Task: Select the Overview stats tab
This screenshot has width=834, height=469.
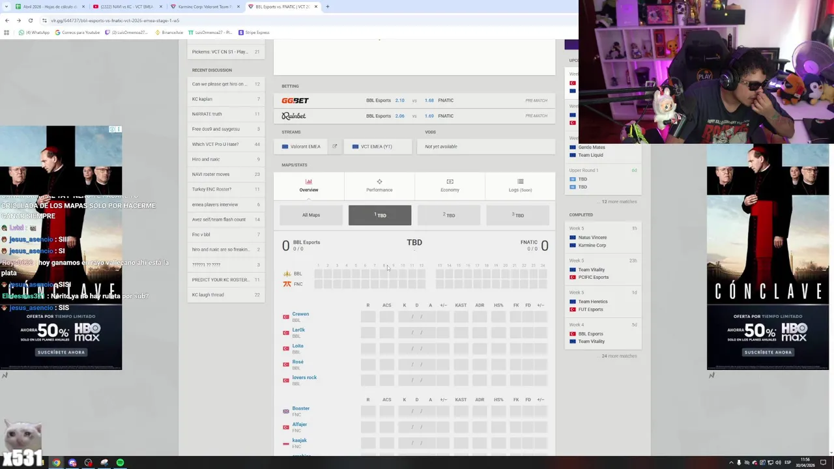Action: [x=309, y=186]
